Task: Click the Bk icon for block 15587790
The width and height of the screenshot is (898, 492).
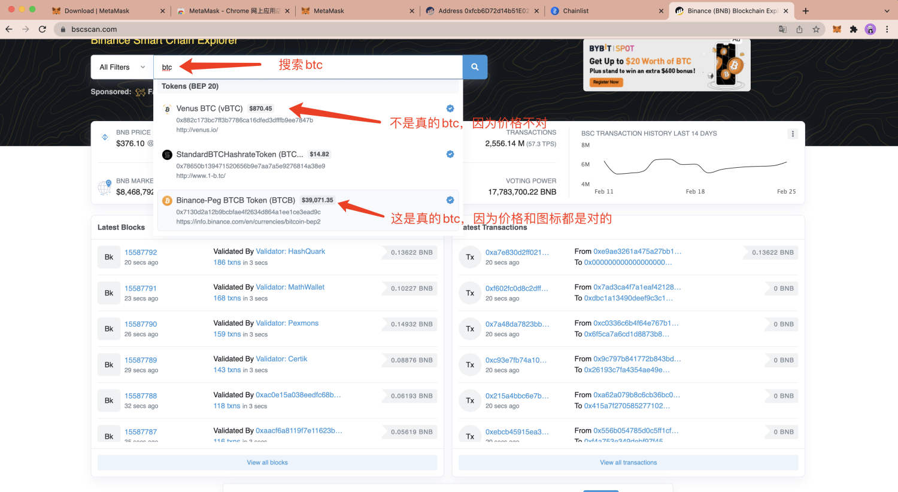Action: pos(109,329)
